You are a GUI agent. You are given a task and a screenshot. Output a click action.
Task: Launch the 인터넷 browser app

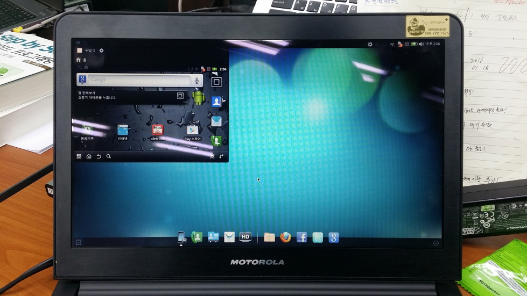(123, 132)
